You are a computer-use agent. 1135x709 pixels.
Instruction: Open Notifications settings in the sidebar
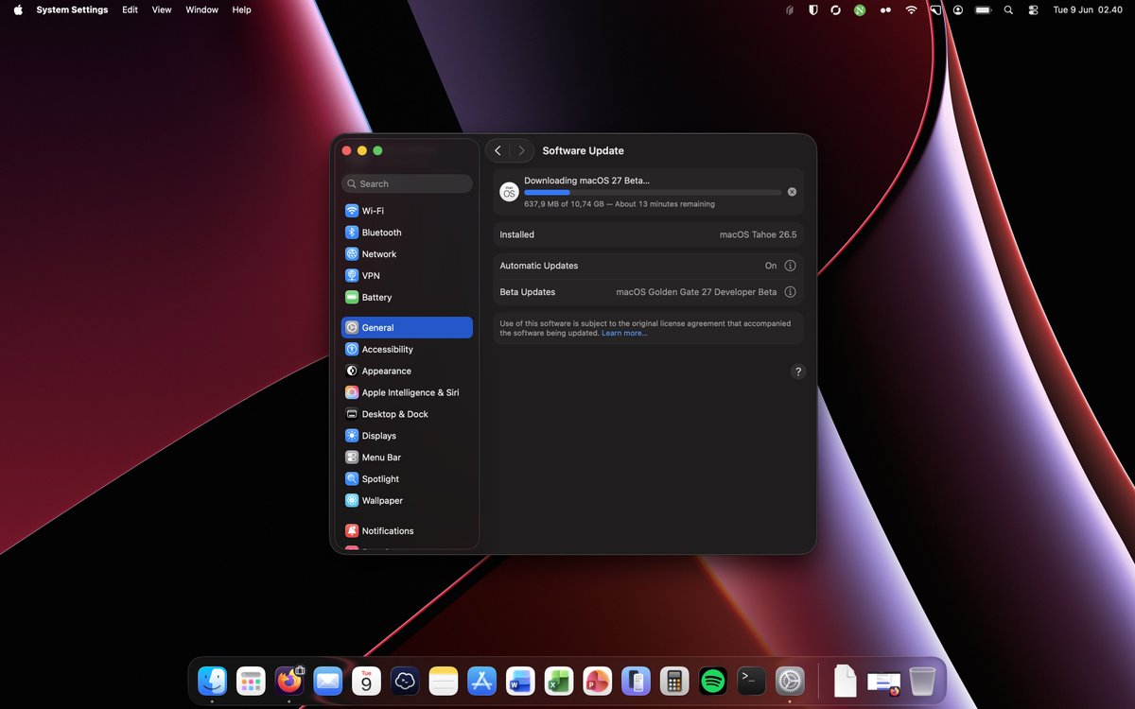point(407,531)
